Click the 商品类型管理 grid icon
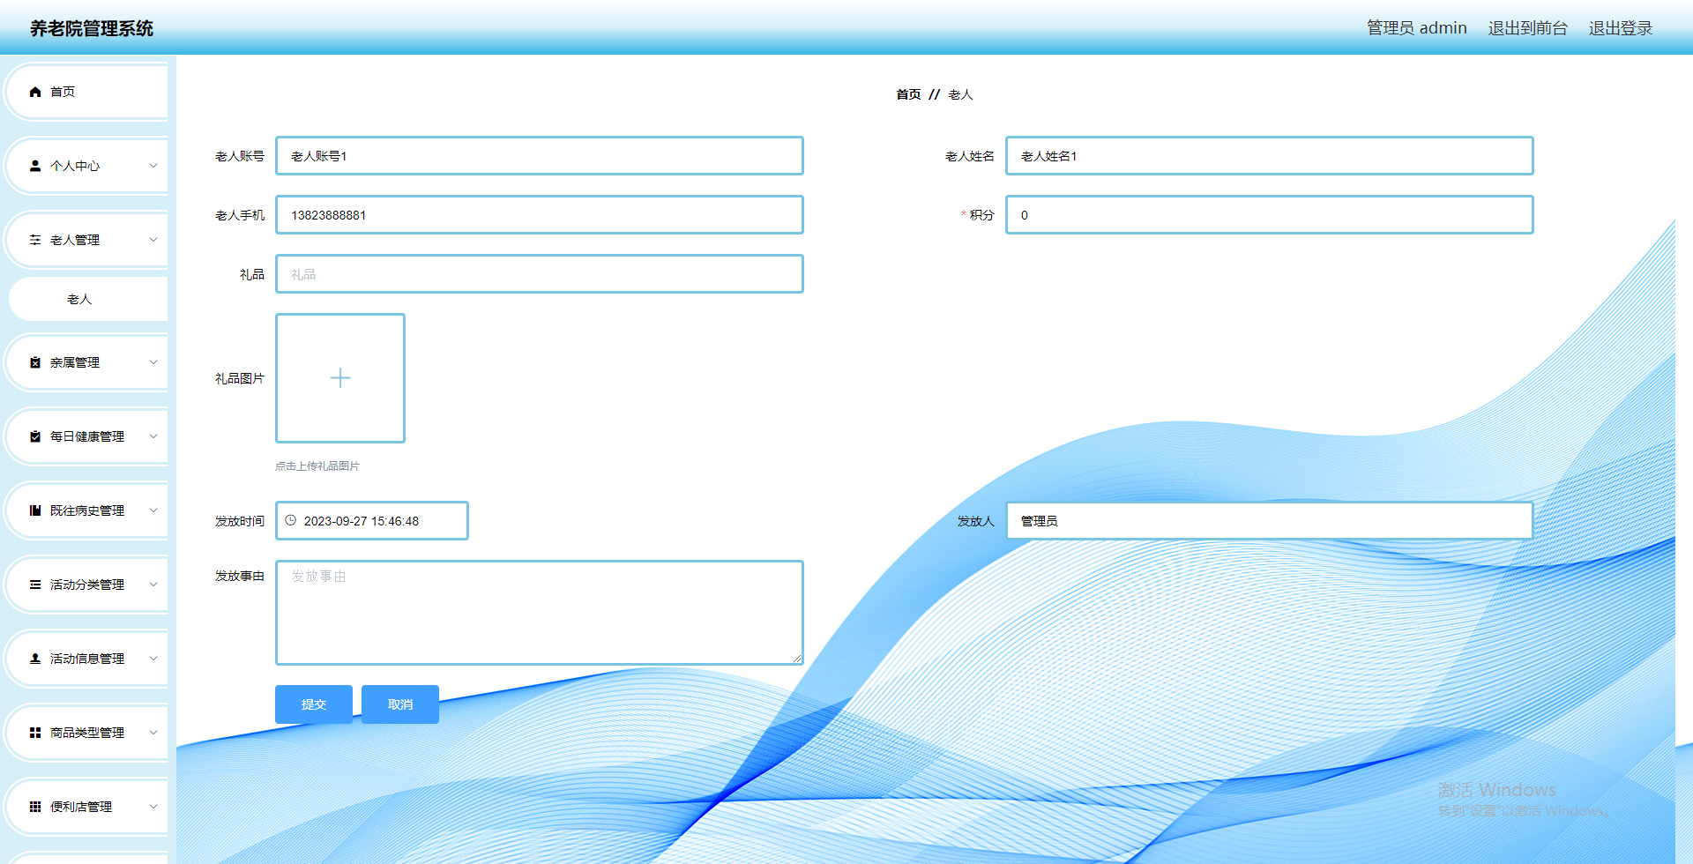 point(35,732)
